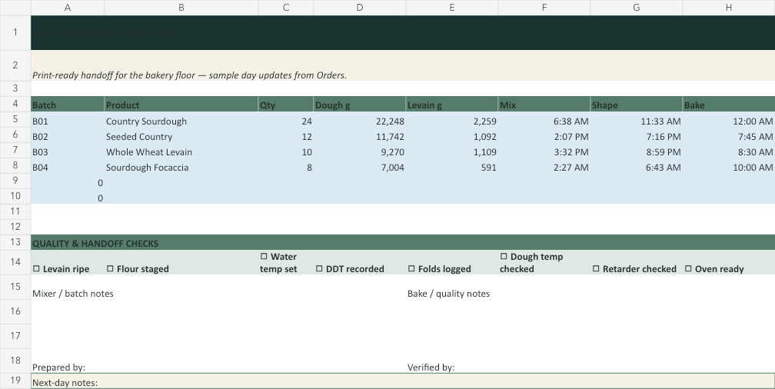Click dough weight 11,742 cell
The image size is (775, 389).
coord(360,135)
